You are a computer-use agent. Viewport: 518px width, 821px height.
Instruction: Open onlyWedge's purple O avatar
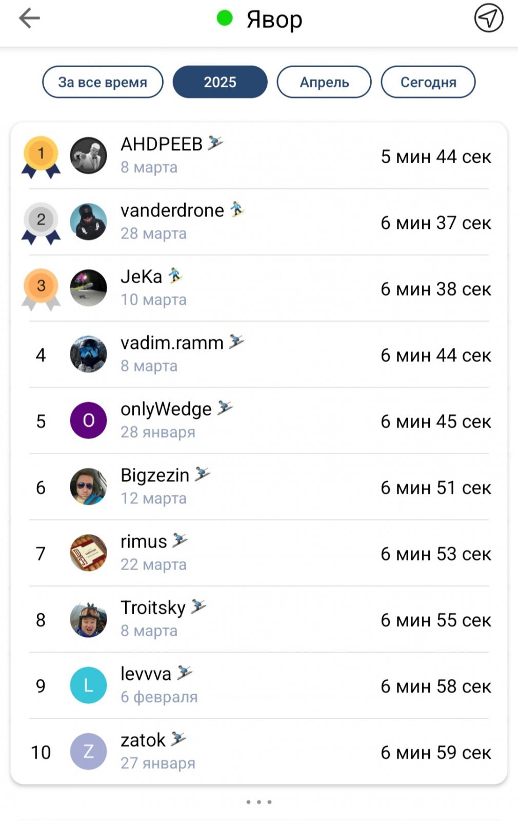tap(88, 420)
